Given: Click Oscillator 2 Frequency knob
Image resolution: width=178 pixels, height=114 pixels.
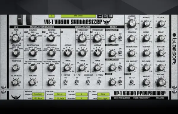Looking at the screenshot, I should 82,38.
